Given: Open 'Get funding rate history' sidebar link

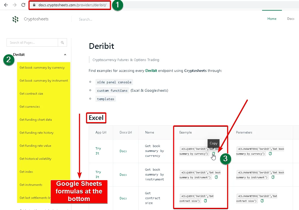Looking at the screenshot, I should (x=36, y=133).
